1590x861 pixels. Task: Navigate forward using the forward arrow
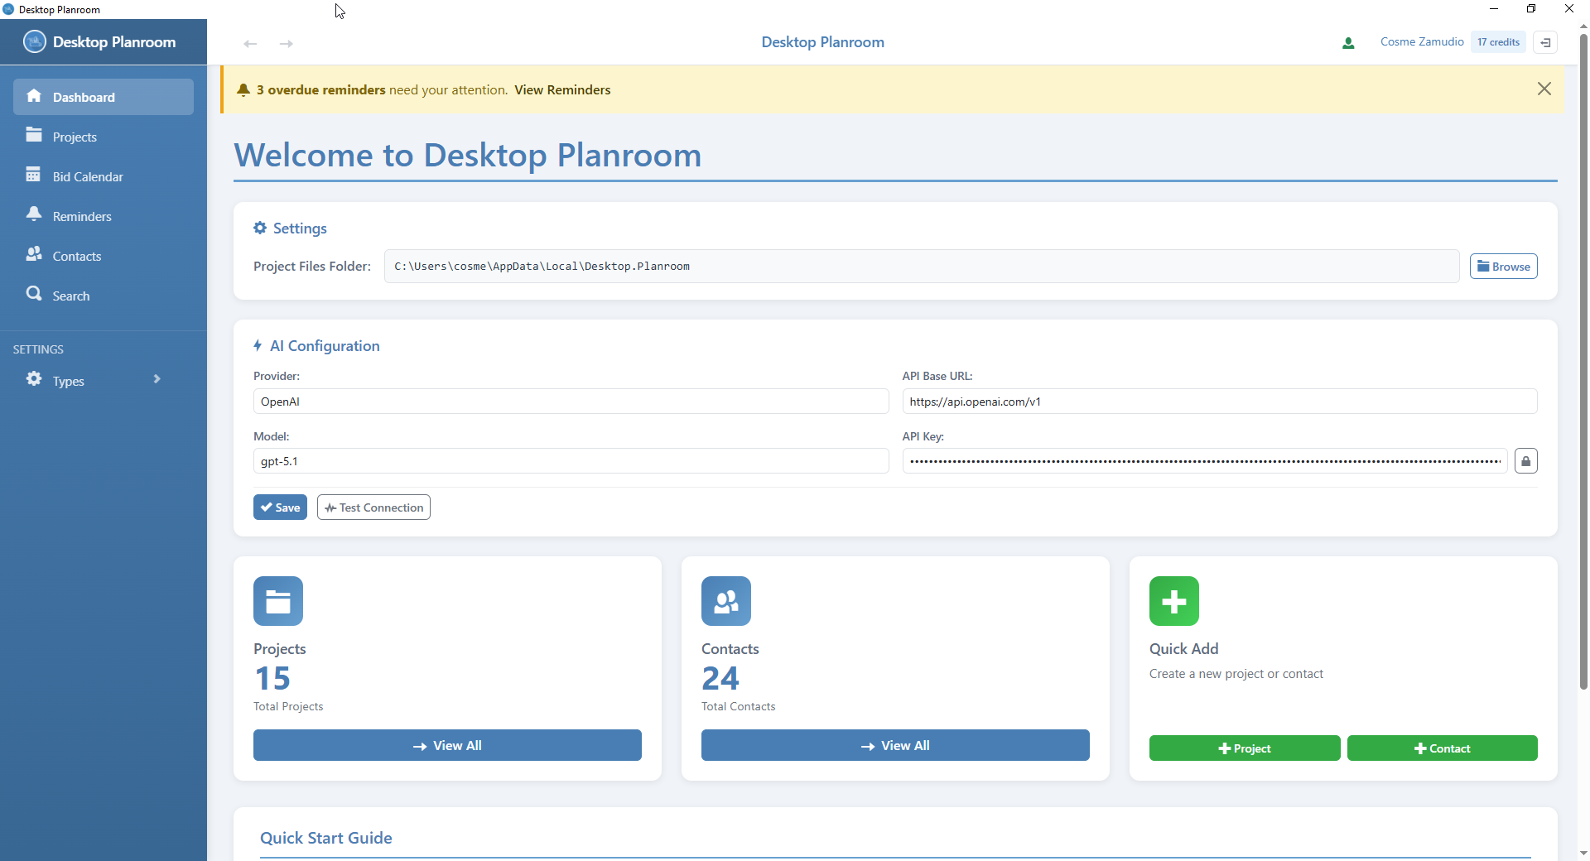coord(286,43)
